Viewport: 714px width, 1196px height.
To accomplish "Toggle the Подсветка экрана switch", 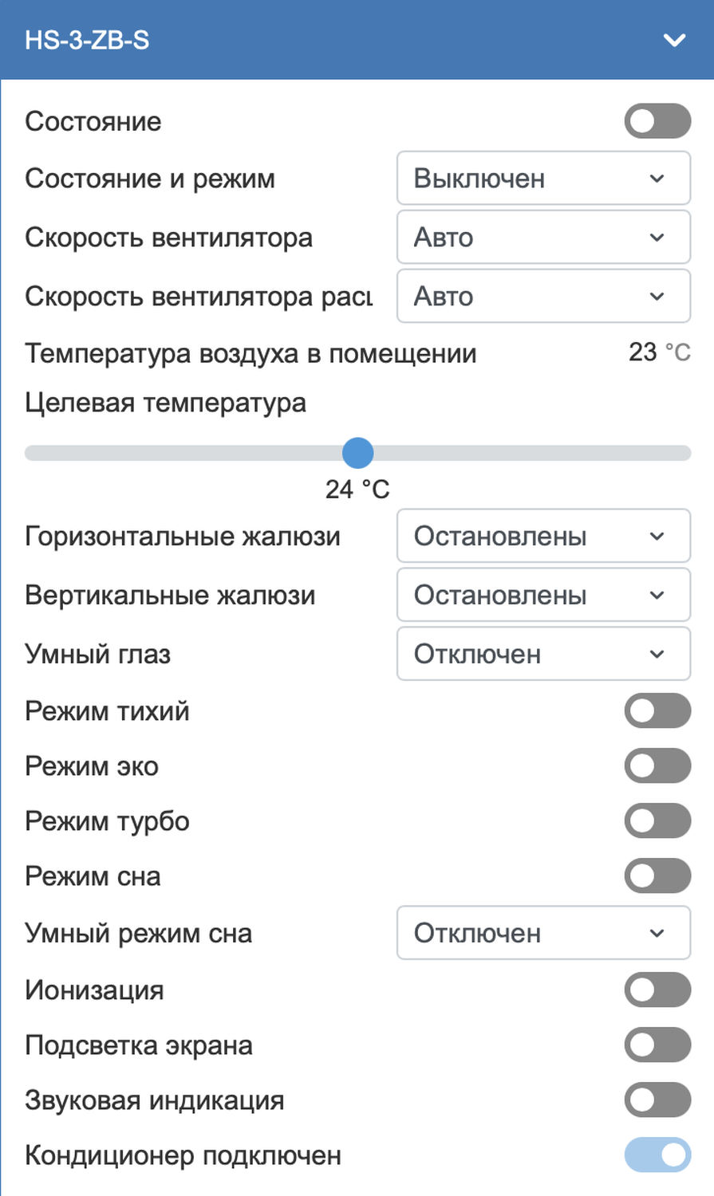I will coord(657,1045).
